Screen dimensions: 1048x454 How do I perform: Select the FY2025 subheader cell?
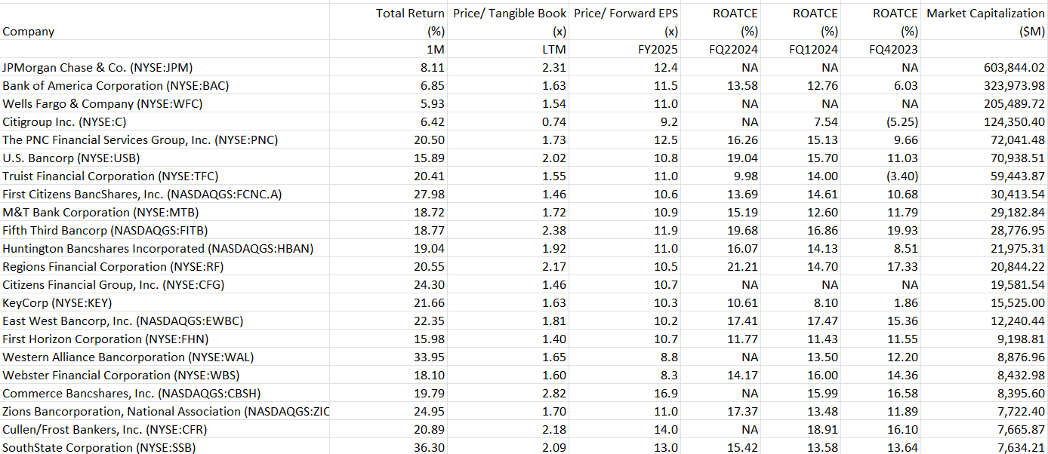[625, 49]
